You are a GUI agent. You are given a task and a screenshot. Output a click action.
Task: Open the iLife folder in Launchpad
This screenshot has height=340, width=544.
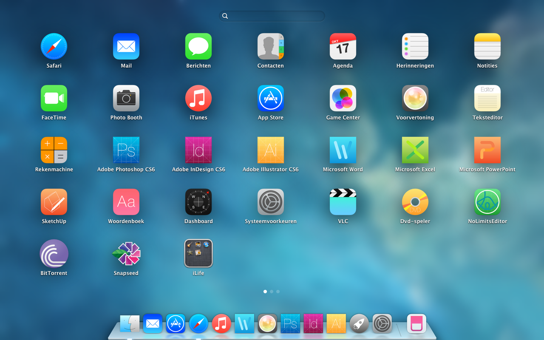[198, 253]
